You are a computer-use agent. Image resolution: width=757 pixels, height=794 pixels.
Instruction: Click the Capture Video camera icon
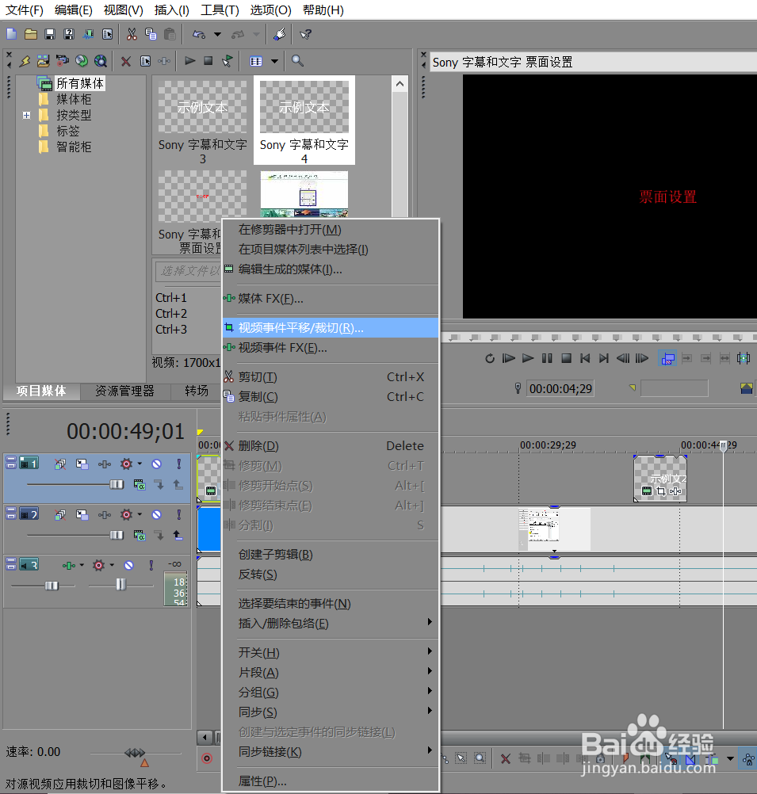pos(63,61)
